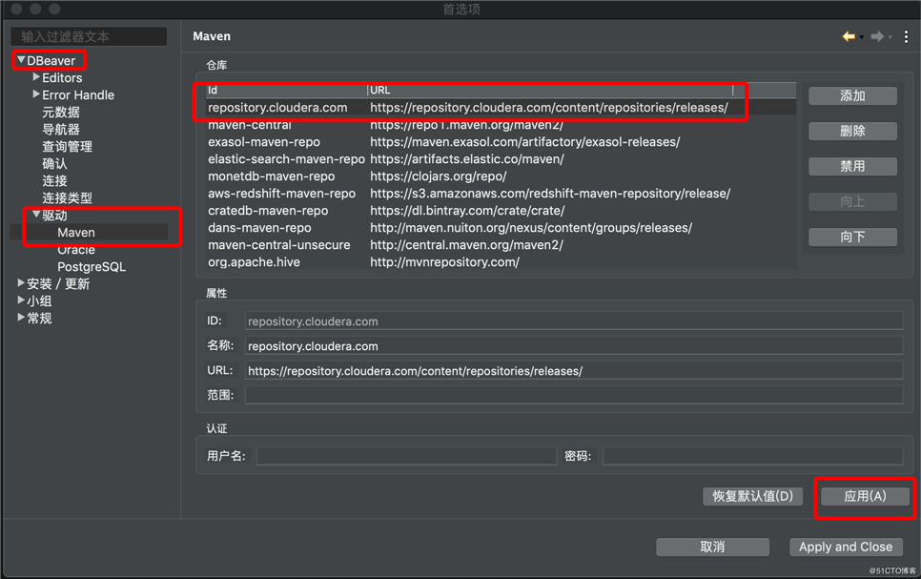The height and width of the screenshot is (579, 921).
Task: Expand the Editors tree node
Action: tap(36, 77)
